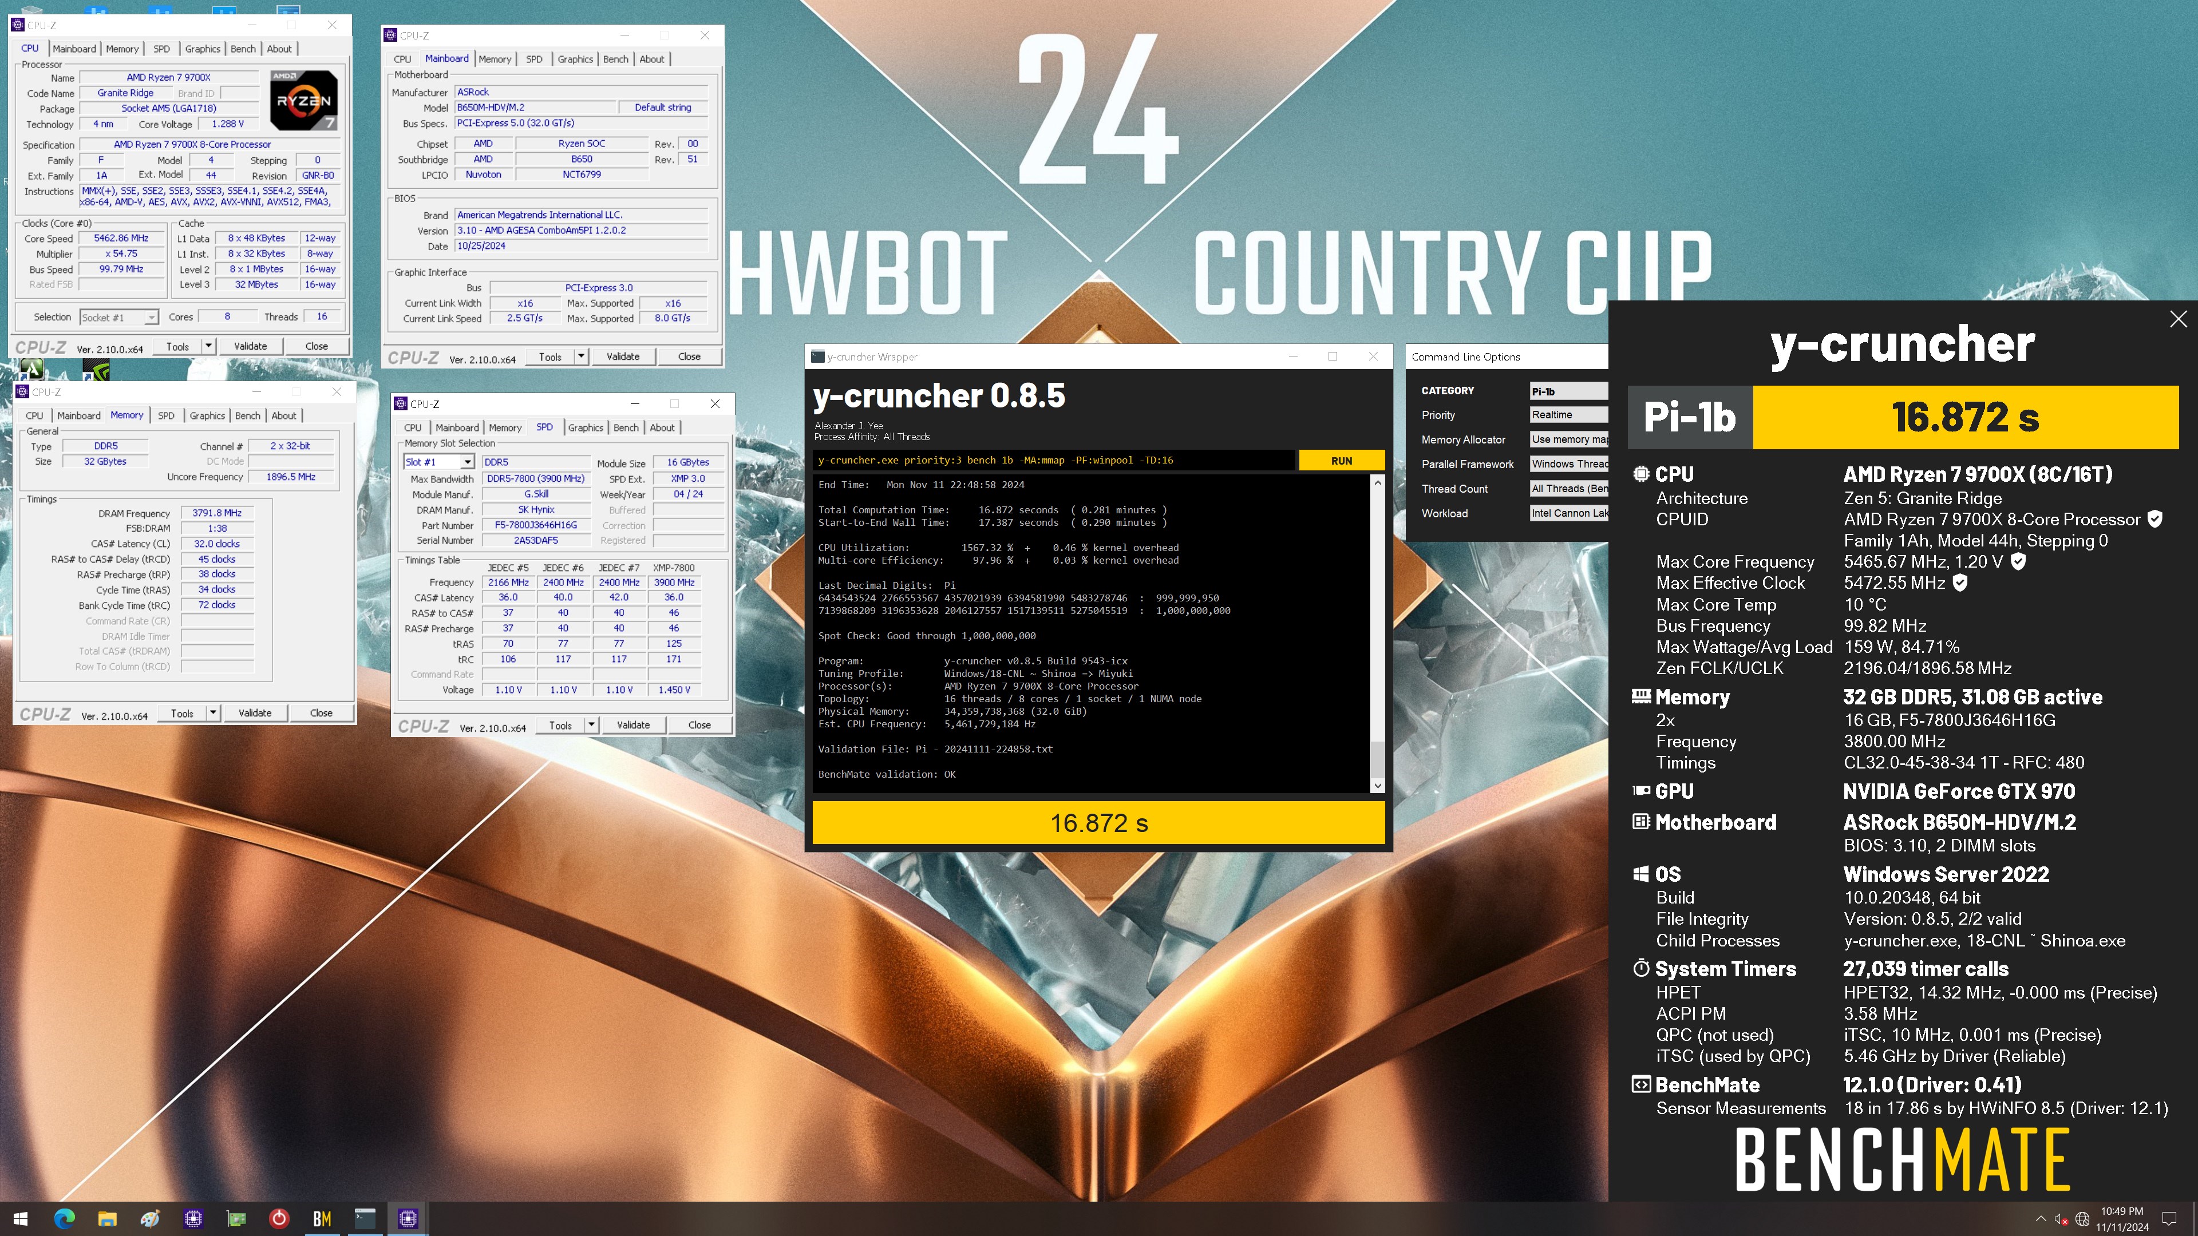Click the OS Windows icon in BenchMate panel

[x=1641, y=873]
